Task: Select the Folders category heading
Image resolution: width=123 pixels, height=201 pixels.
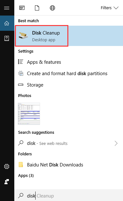Action: (25, 154)
